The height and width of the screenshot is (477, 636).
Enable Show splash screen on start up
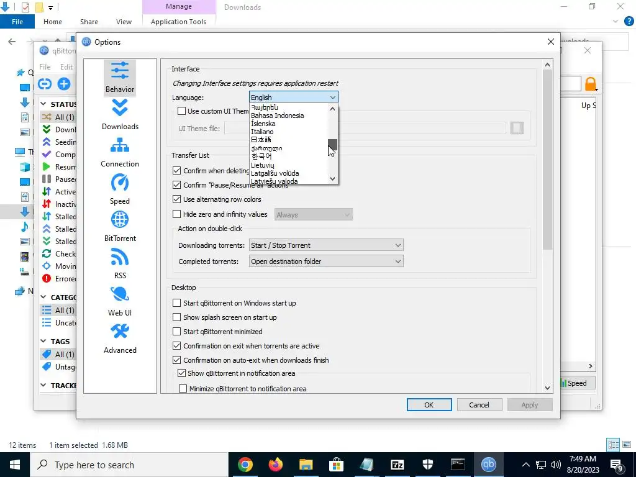pos(176,317)
